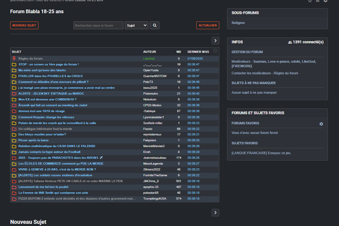Click folder icon next to Comment Ruquier topic

[x=14, y=117]
